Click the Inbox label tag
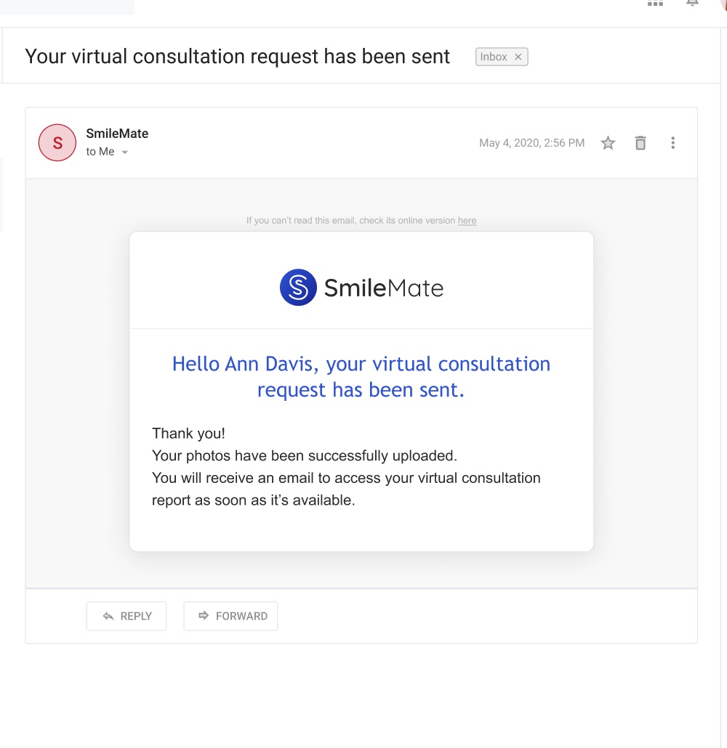This screenshot has width=727, height=748. pyautogui.click(x=494, y=57)
